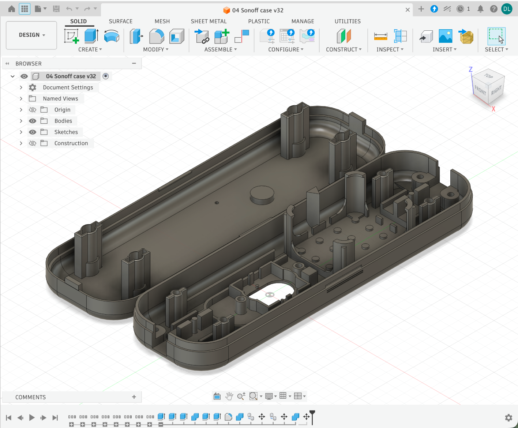
Task: Open the SELECT dropdown menu
Action: 496,49
